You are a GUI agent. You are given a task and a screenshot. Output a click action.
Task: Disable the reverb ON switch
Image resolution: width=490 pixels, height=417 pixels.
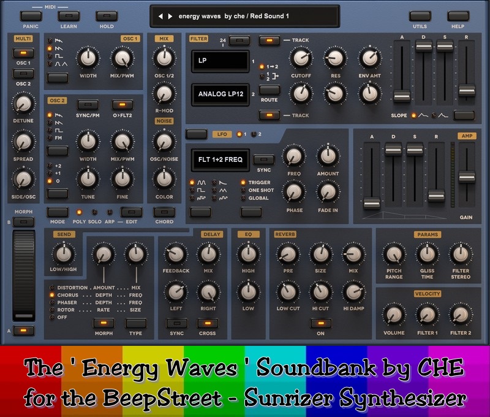[320, 323]
